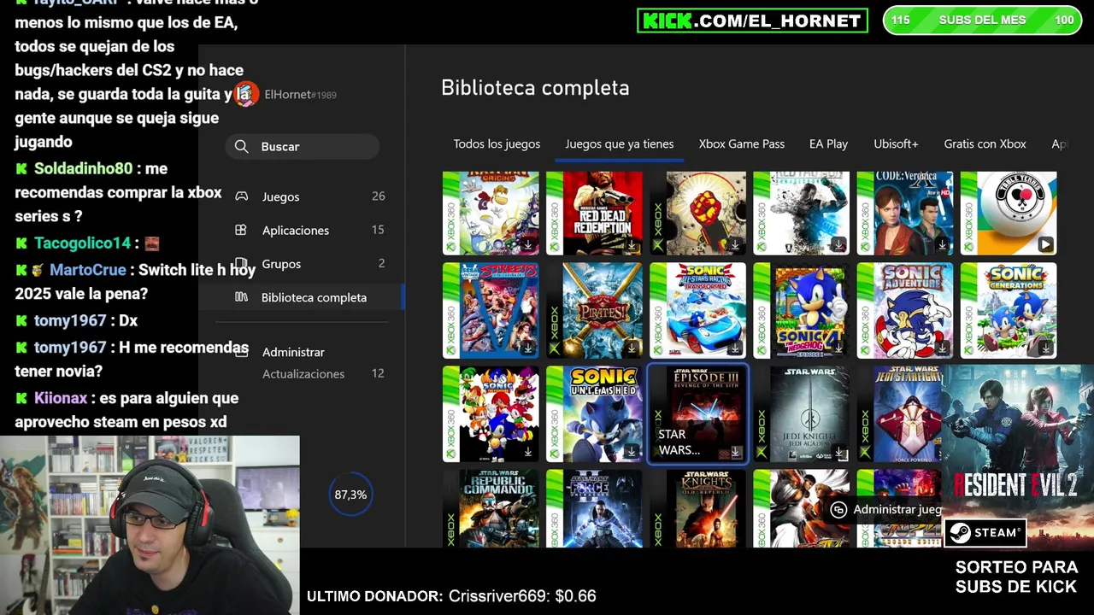Viewport: 1094px width, 615px height.
Task: Click download icon on Pirates! tile
Action: pyautogui.click(x=632, y=348)
